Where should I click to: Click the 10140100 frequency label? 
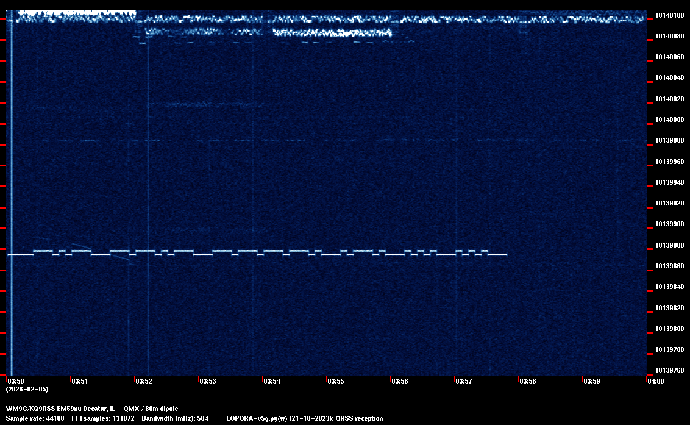click(x=668, y=15)
